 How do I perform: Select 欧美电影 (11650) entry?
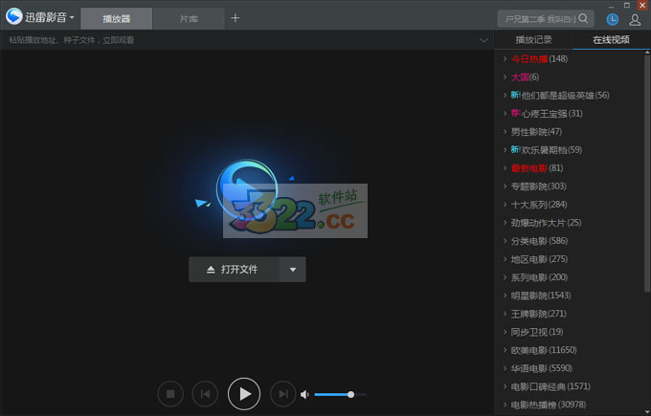[544, 350]
